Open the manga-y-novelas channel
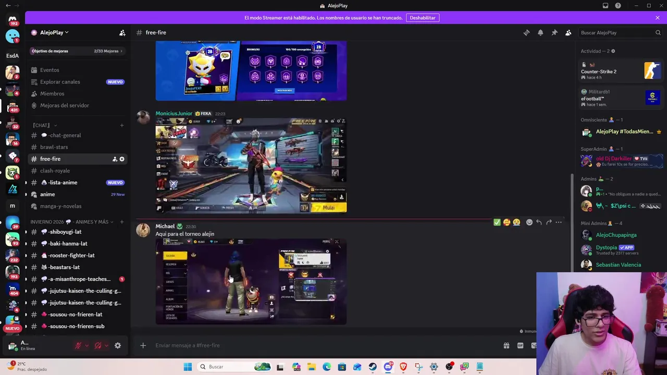 (77, 206)
